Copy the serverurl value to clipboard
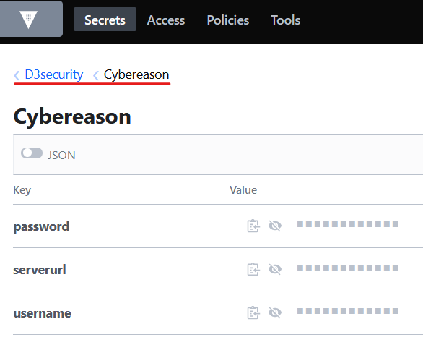 click(253, 269)
